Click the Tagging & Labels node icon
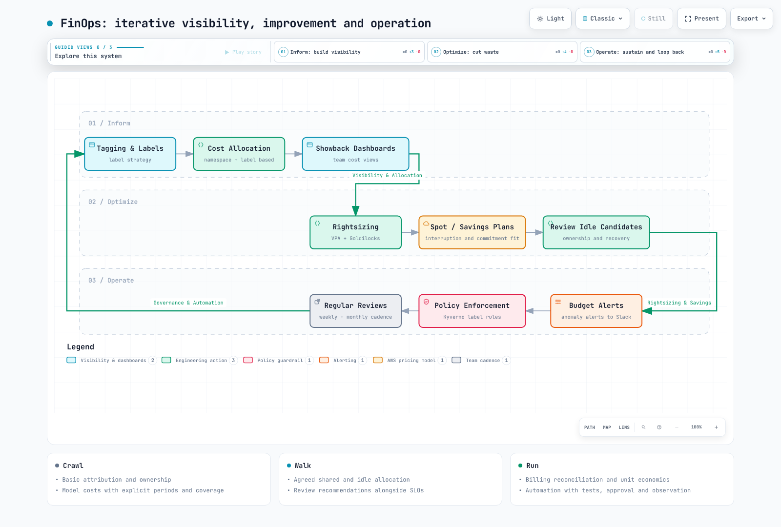The width and height of the screenshot is (781, 527). point(92,145)
